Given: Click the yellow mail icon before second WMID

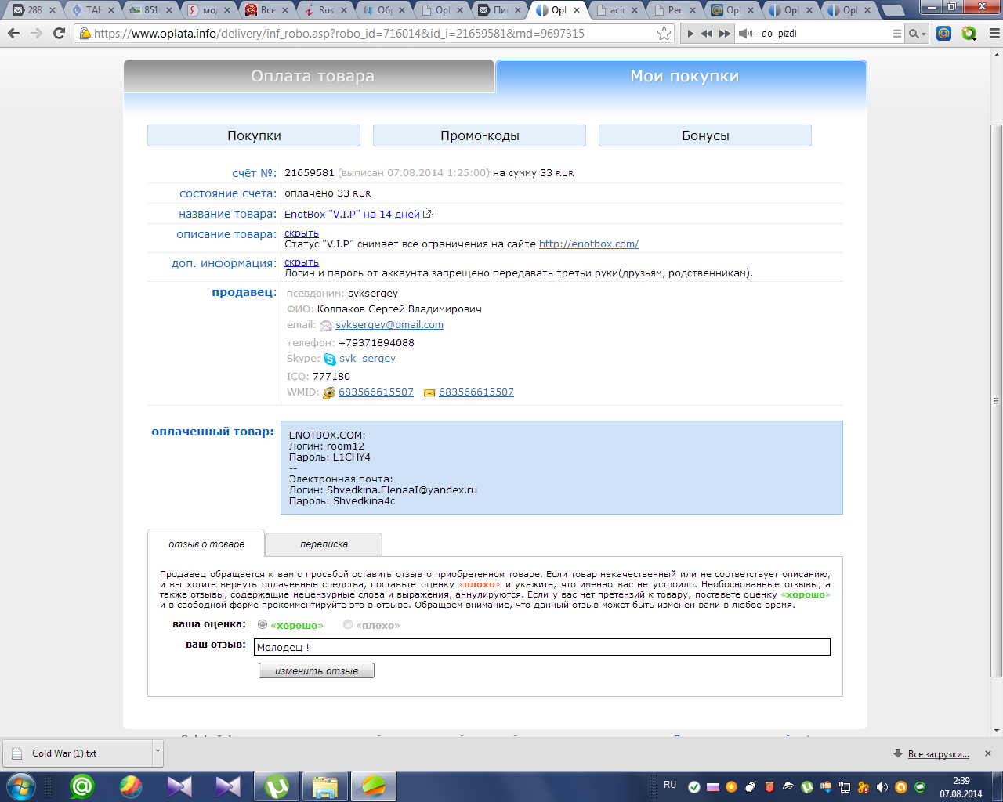Looking at the screenshot, I should (x=429, y=392).
